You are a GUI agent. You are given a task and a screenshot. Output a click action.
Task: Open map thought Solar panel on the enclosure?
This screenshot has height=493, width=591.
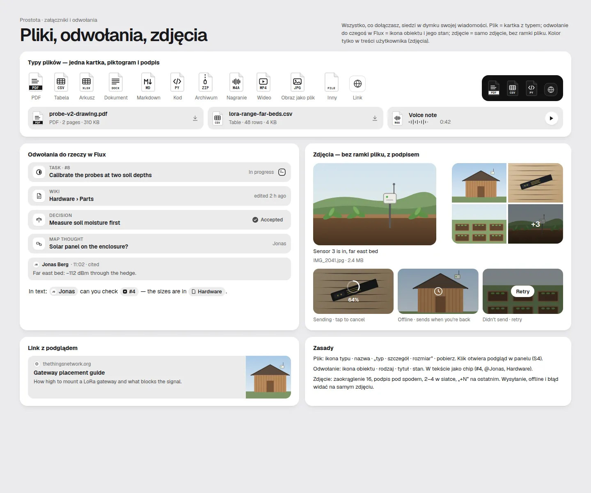pos(159,244)
